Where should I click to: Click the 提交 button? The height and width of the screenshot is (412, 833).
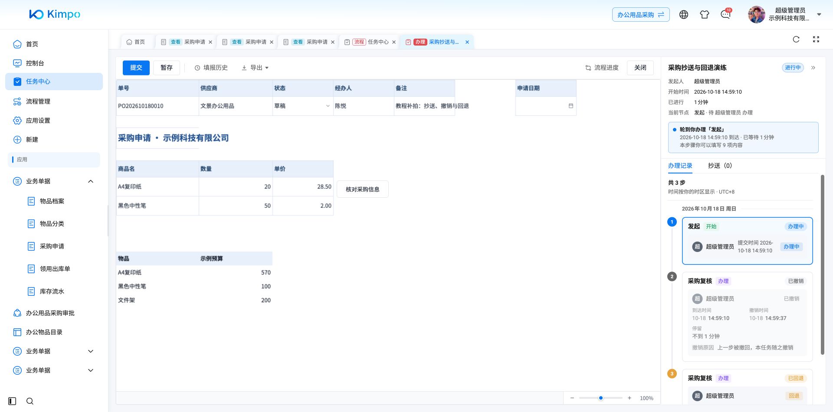click(x=136, y=68)
